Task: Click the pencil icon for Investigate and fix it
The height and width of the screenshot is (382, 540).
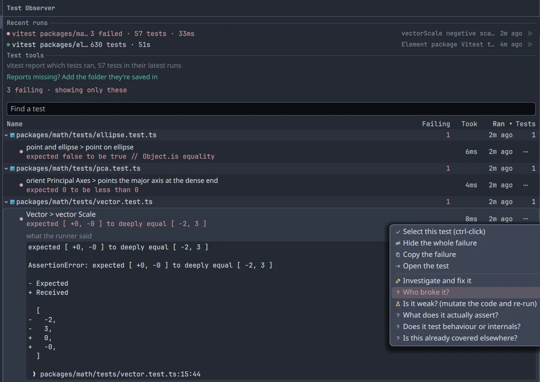Action: click(398, 281)
